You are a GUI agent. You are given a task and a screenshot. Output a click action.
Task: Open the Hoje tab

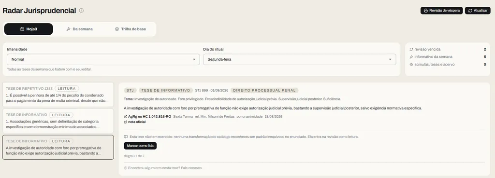[x=29, y=29]
